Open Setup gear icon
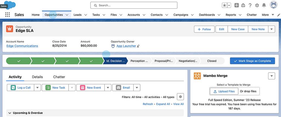 257,5
